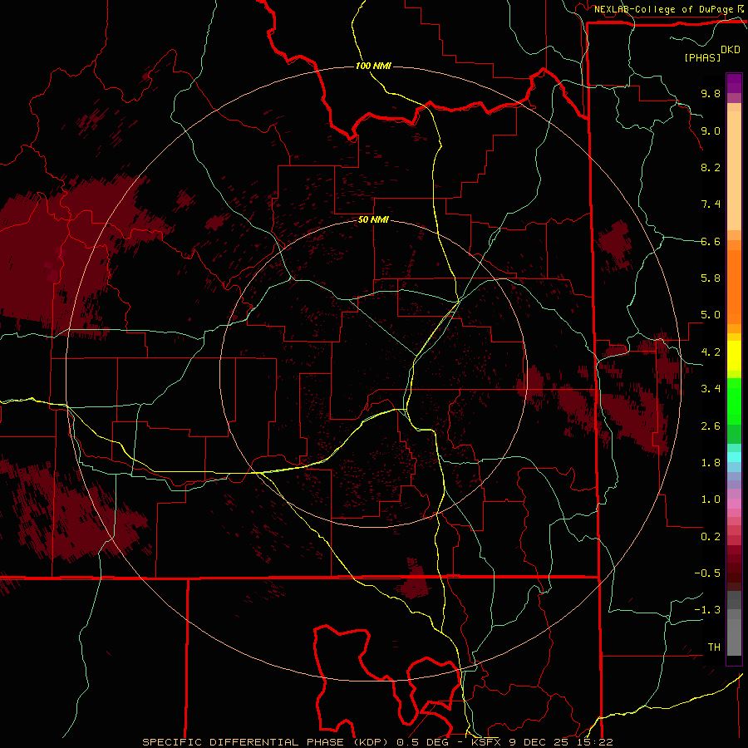
Task: Click the 7.4 legend value
Action: (711, 204)
